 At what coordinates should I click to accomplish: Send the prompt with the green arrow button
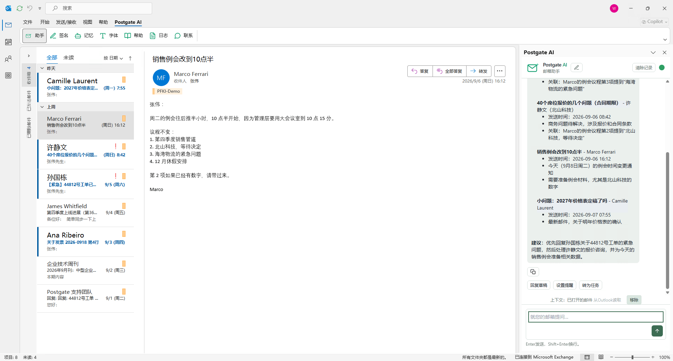(657, 331)
